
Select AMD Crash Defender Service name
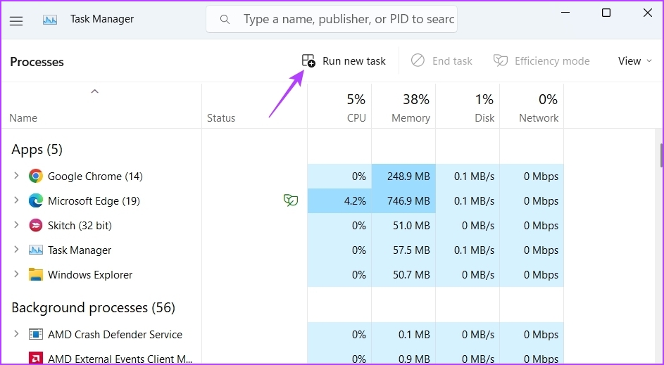click(x=115, y=335)
